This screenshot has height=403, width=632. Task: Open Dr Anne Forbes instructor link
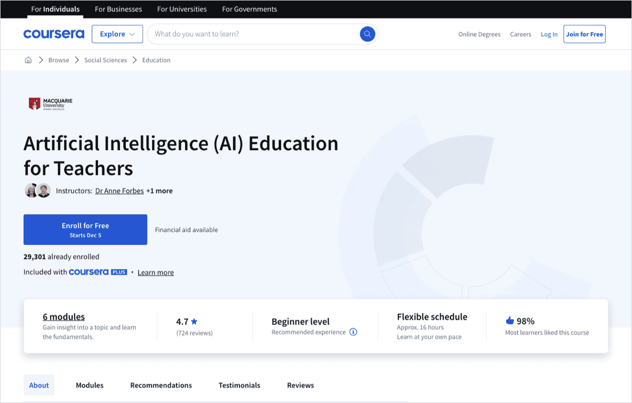[x=120, y=191]
